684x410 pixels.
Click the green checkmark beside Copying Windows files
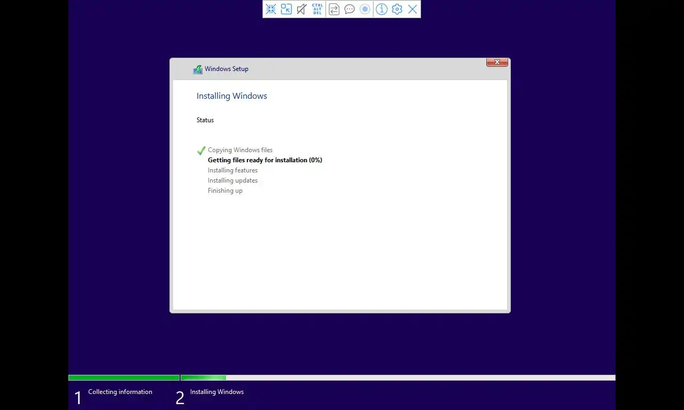tap(201, 151)
